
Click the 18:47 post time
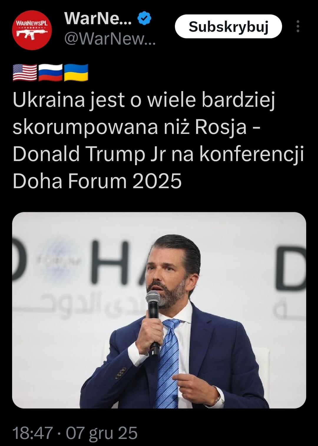[x=33, y=433]
